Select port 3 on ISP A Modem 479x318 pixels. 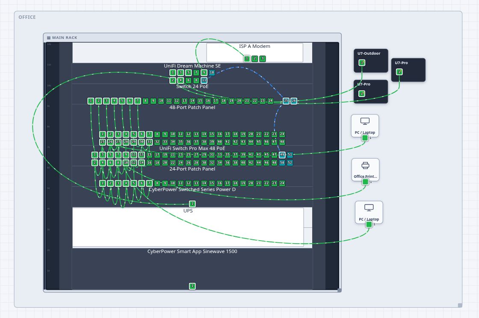pyautogui.click(x=263, y=59)
